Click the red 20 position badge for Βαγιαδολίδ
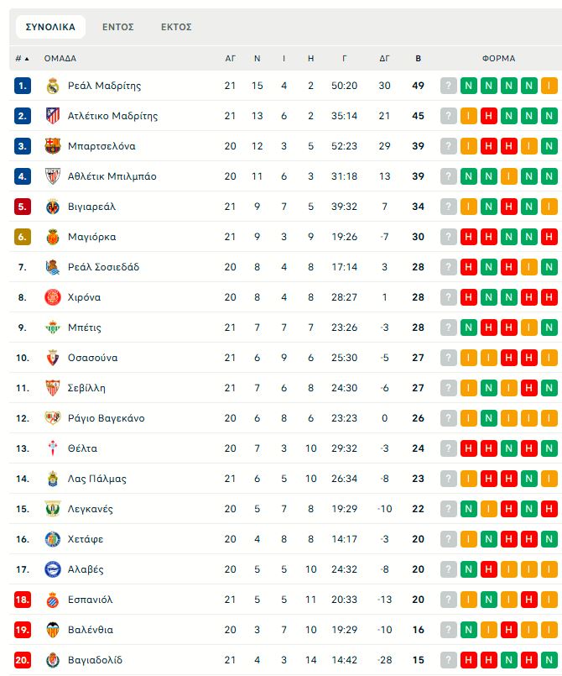 [x=23, y=660]
